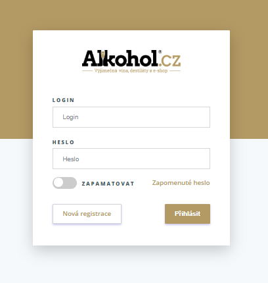268x283 pixels.
Task: Click the Heslo placeholder text
Action: (71, 159)
